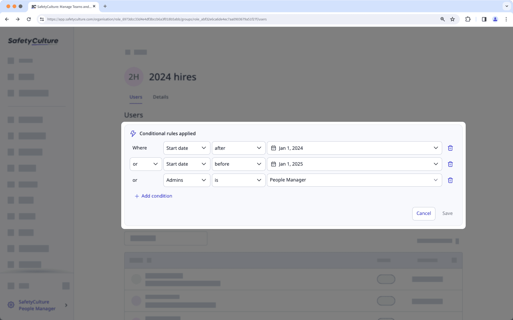Delete the Admins is People Manager rule

pyautogui.click(x=450, y=180)
